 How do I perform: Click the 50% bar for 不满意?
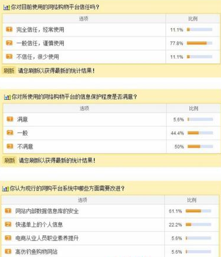tap(200, 146)
